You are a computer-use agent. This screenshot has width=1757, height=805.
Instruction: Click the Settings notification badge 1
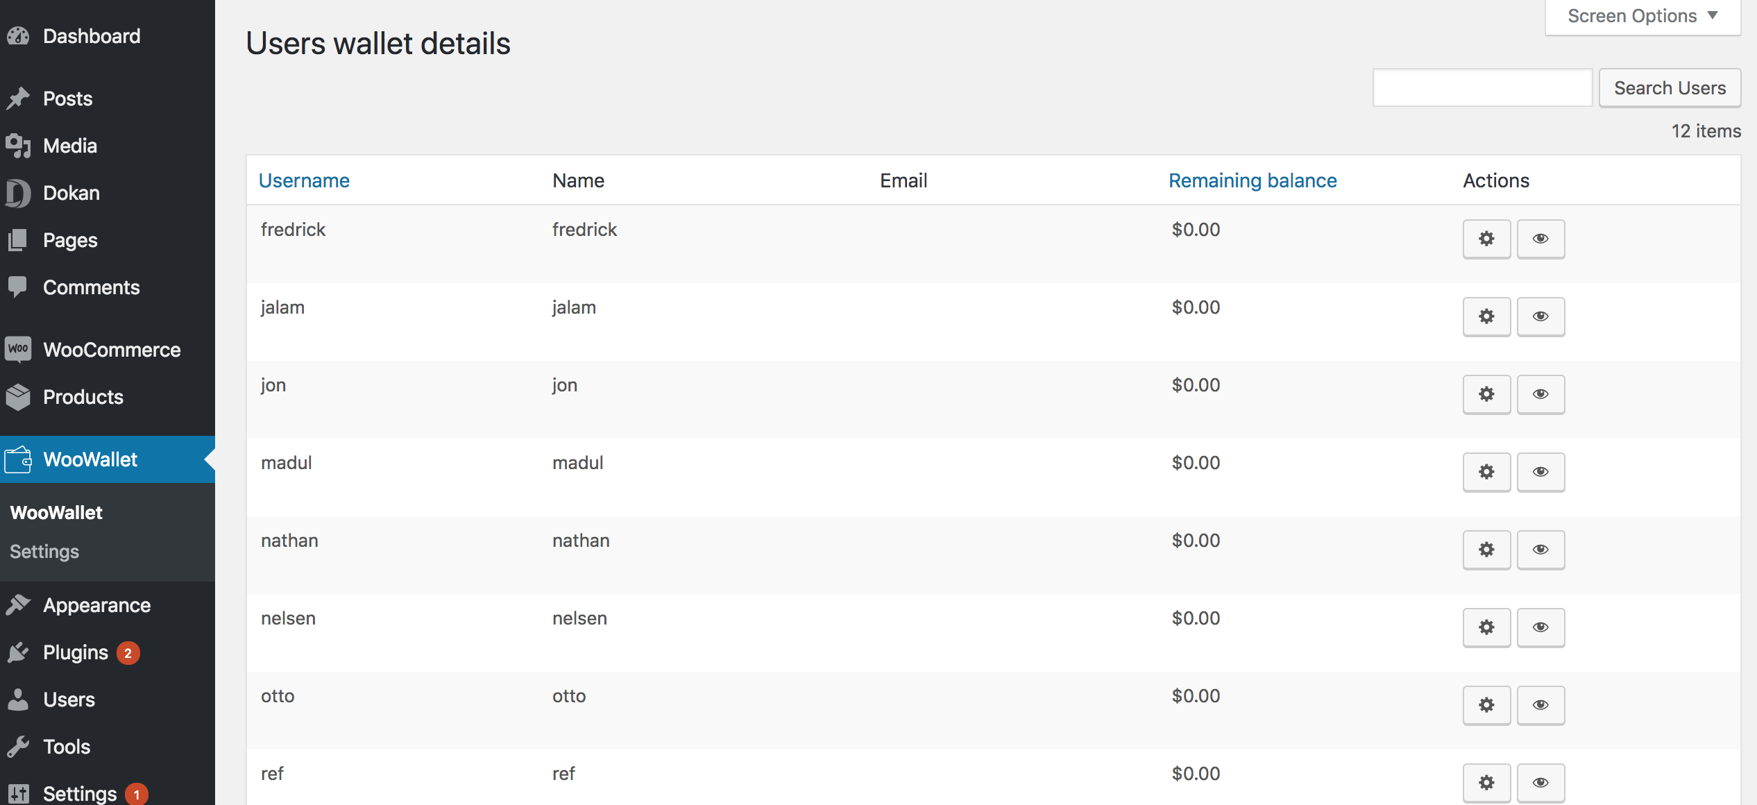coord(137,794)
